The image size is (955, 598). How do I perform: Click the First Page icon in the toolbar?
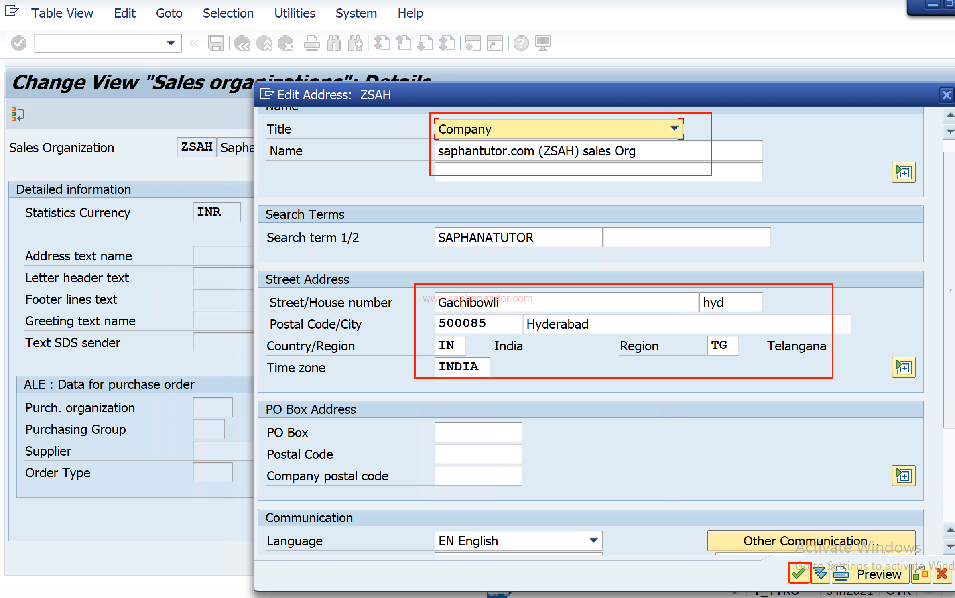382,43
